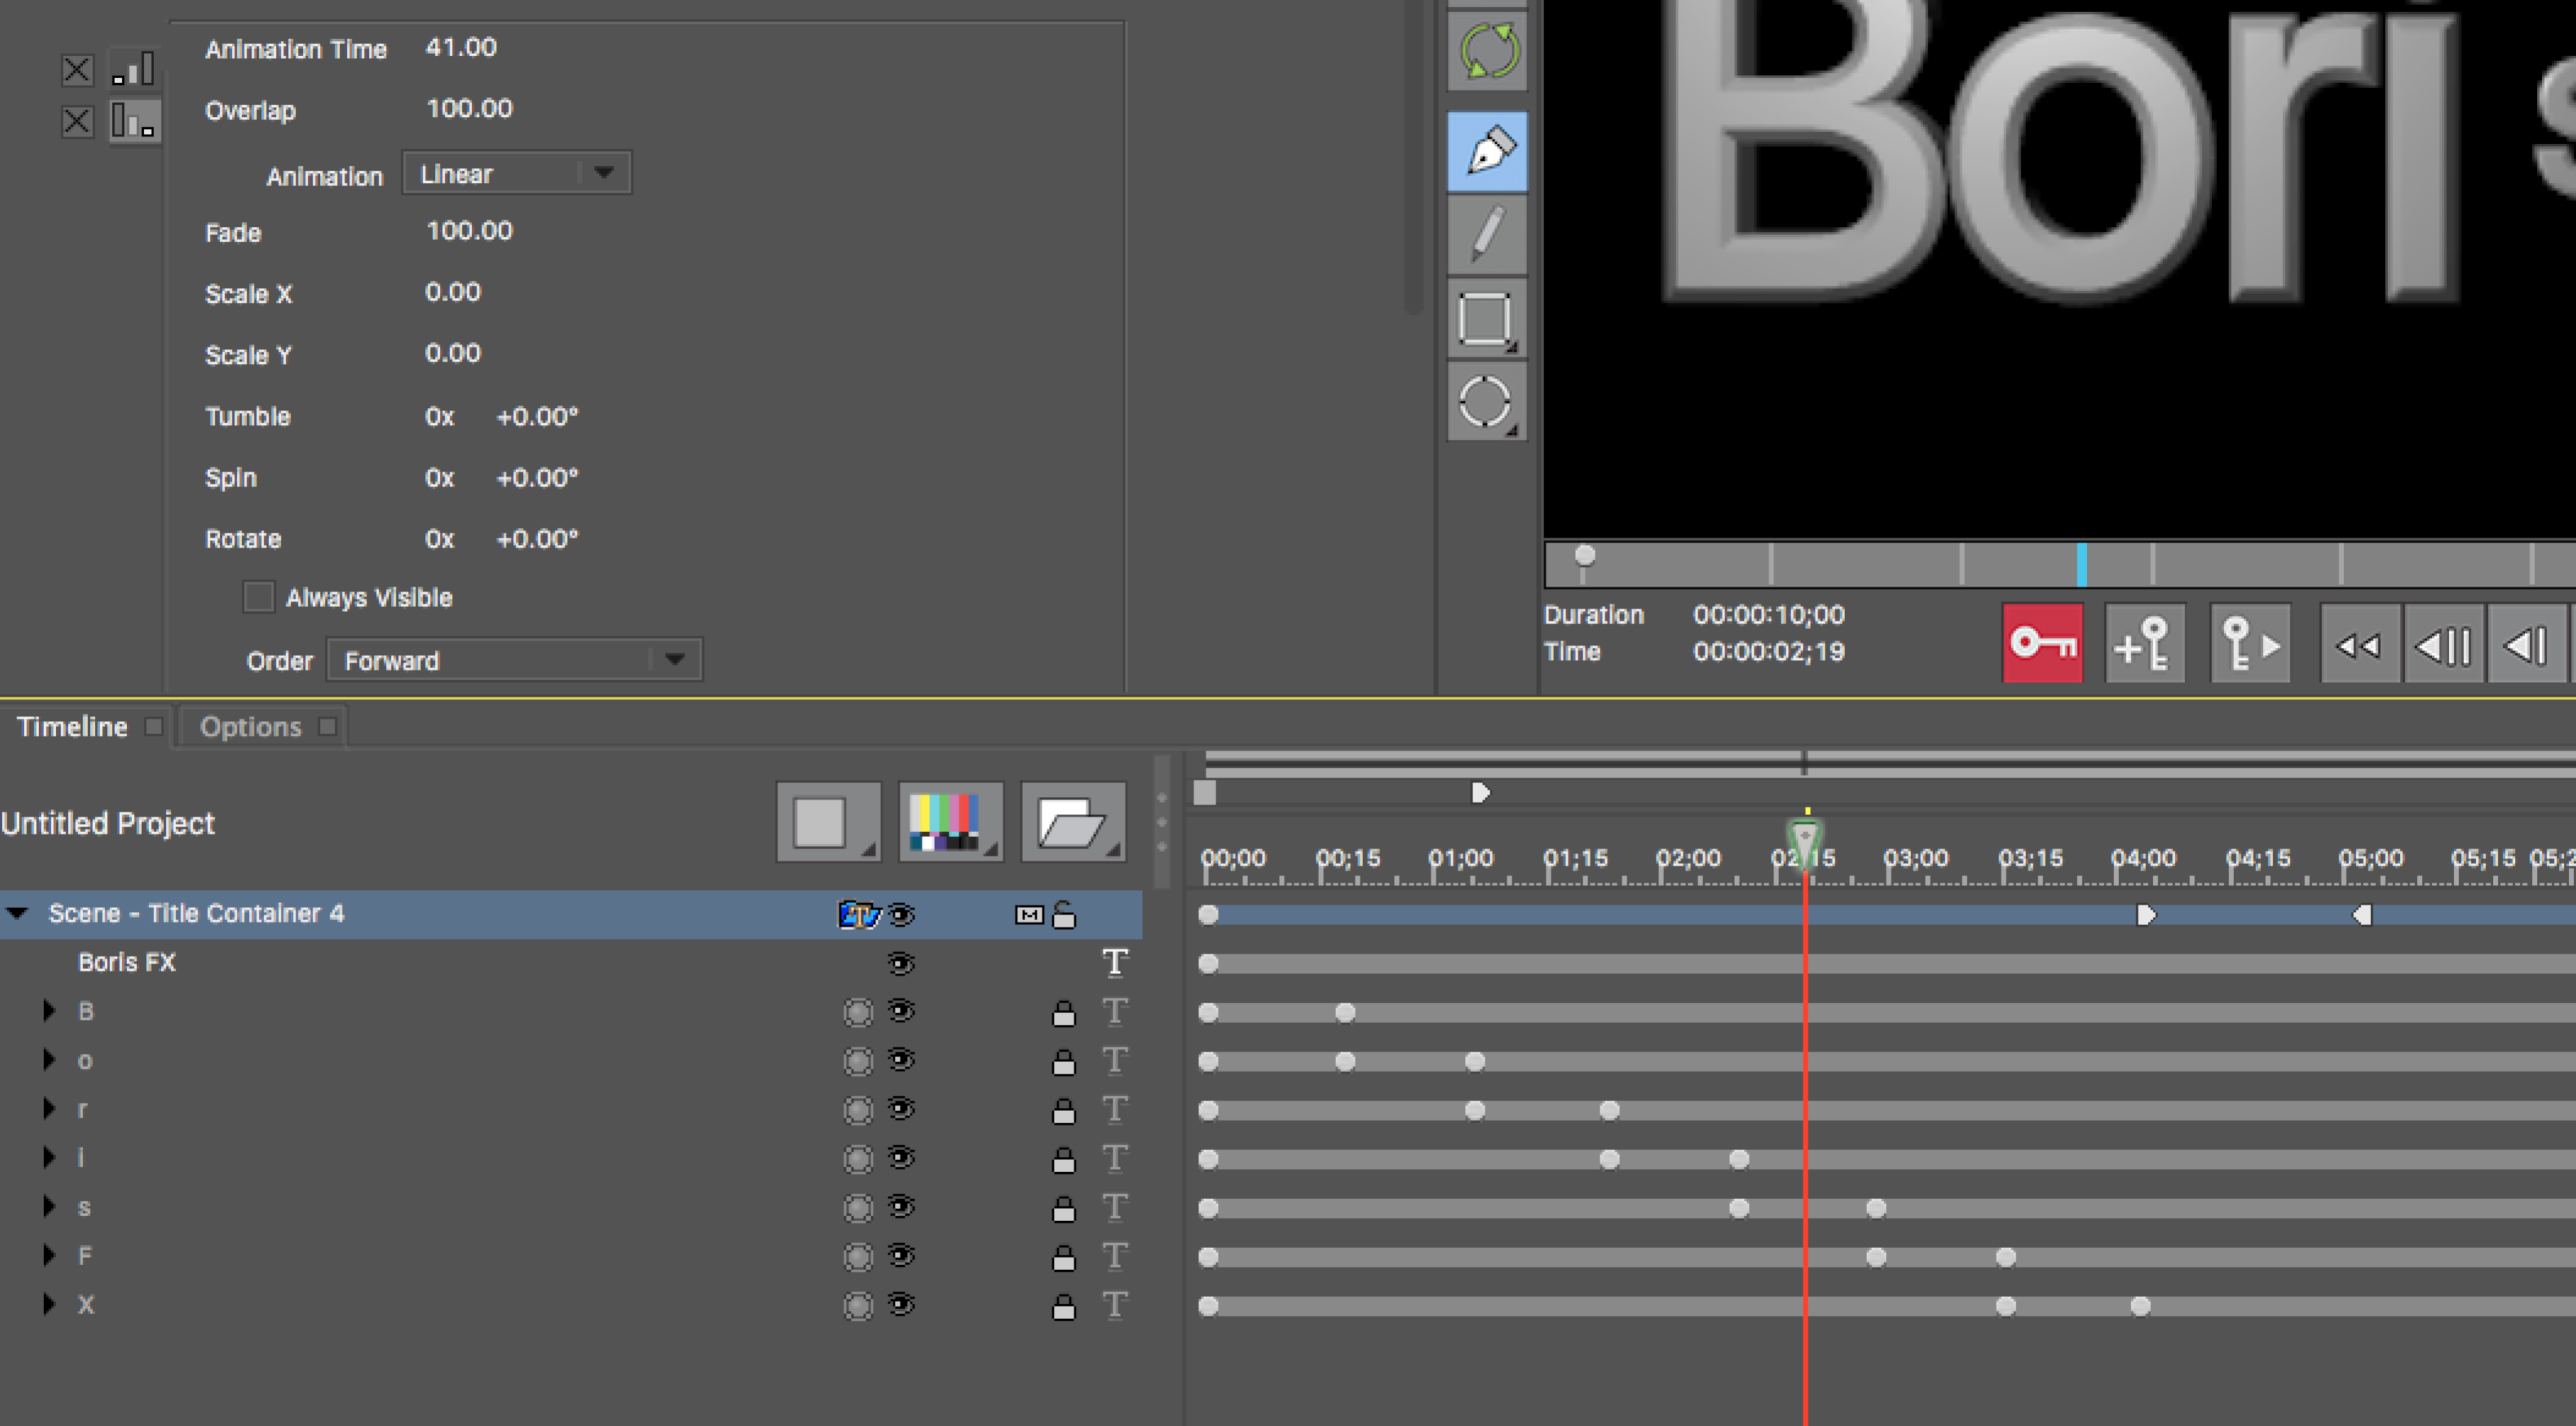Toggle the lock on Scene - Title Container 4
This screenshot has width=2576, height=1426.
coord(1064,914)
